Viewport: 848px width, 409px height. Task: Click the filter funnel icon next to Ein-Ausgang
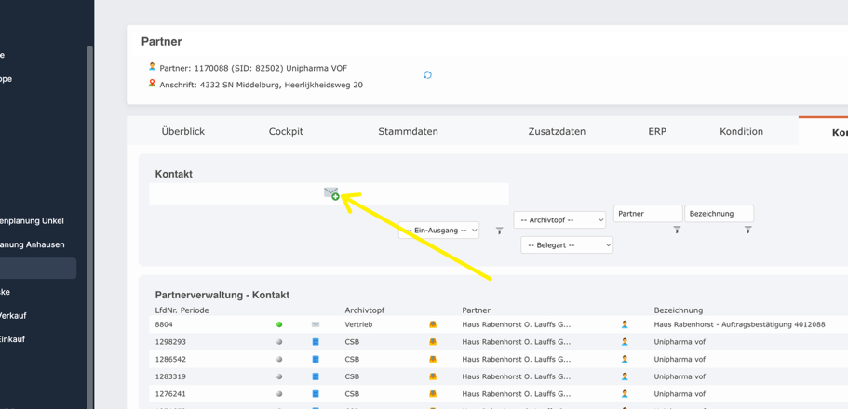[499, 231]
